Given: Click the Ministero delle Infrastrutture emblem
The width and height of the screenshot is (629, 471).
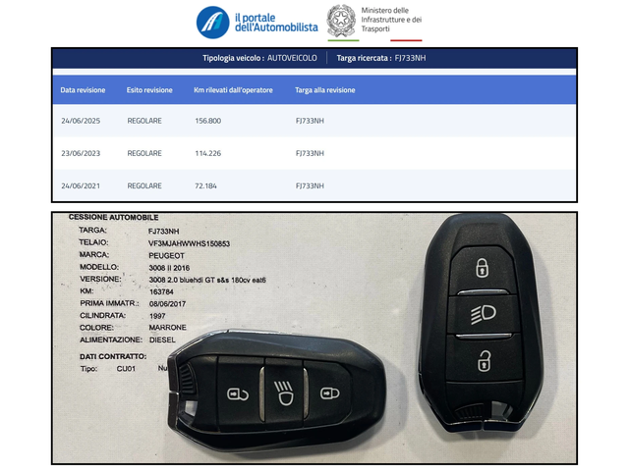Looking at the screenshot, I should pyautogui.click(x=341, y=21).
